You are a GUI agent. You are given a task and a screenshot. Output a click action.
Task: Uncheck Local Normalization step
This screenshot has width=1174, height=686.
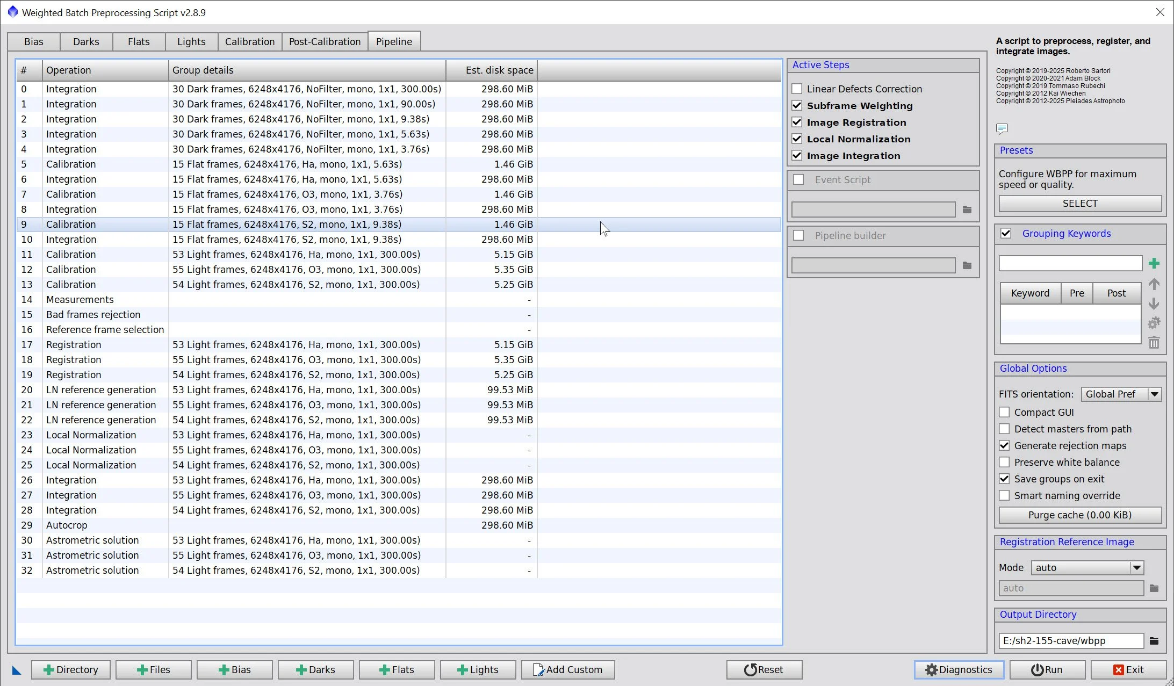(x=797, y=139)
